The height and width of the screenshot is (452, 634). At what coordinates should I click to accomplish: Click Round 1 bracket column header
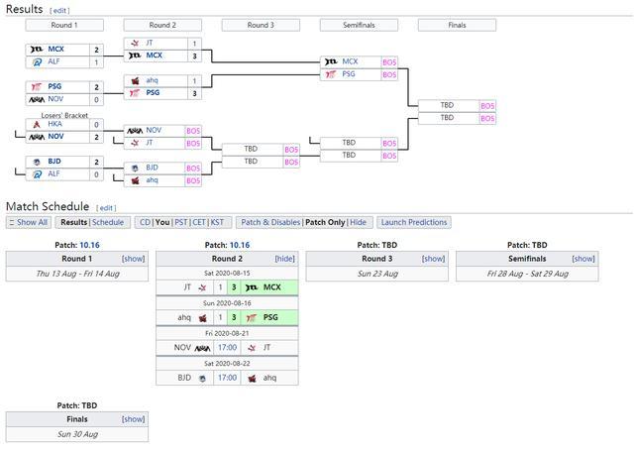point(64,25)
